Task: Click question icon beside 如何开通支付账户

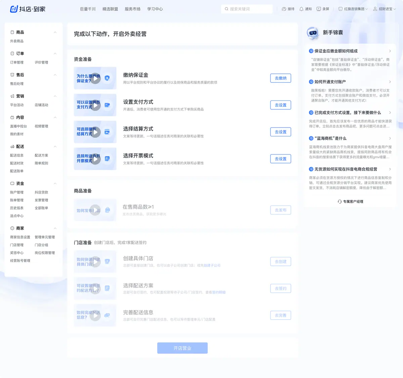Action: (x=311, y=82)
